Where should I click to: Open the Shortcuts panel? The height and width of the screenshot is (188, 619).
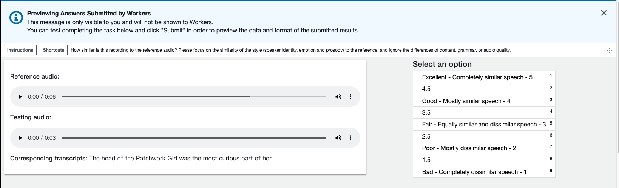pyautogui.click(x=54, y=50)
